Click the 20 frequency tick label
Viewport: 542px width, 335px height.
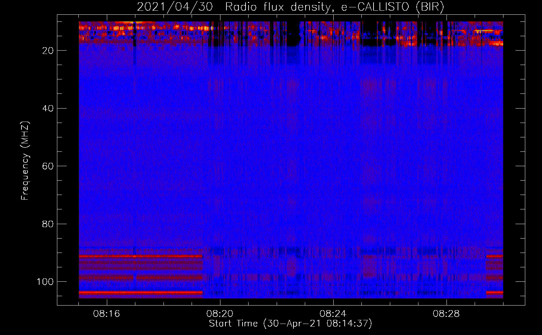coord(48,51)
